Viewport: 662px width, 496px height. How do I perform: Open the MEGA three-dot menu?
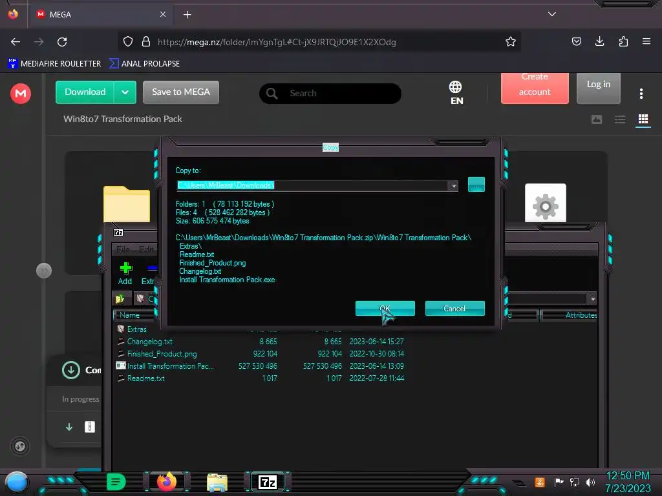(641, 94)
